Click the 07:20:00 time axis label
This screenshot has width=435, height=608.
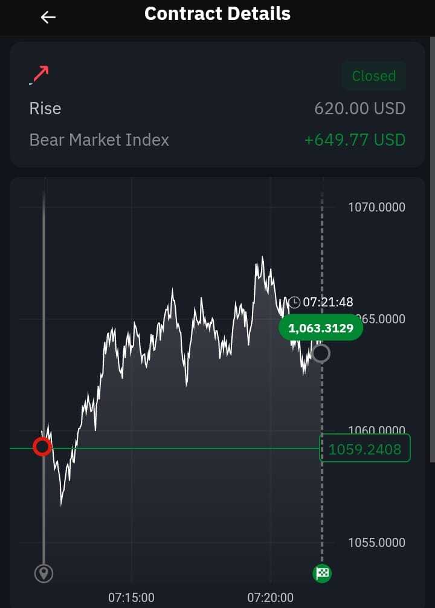click(271, 598)
